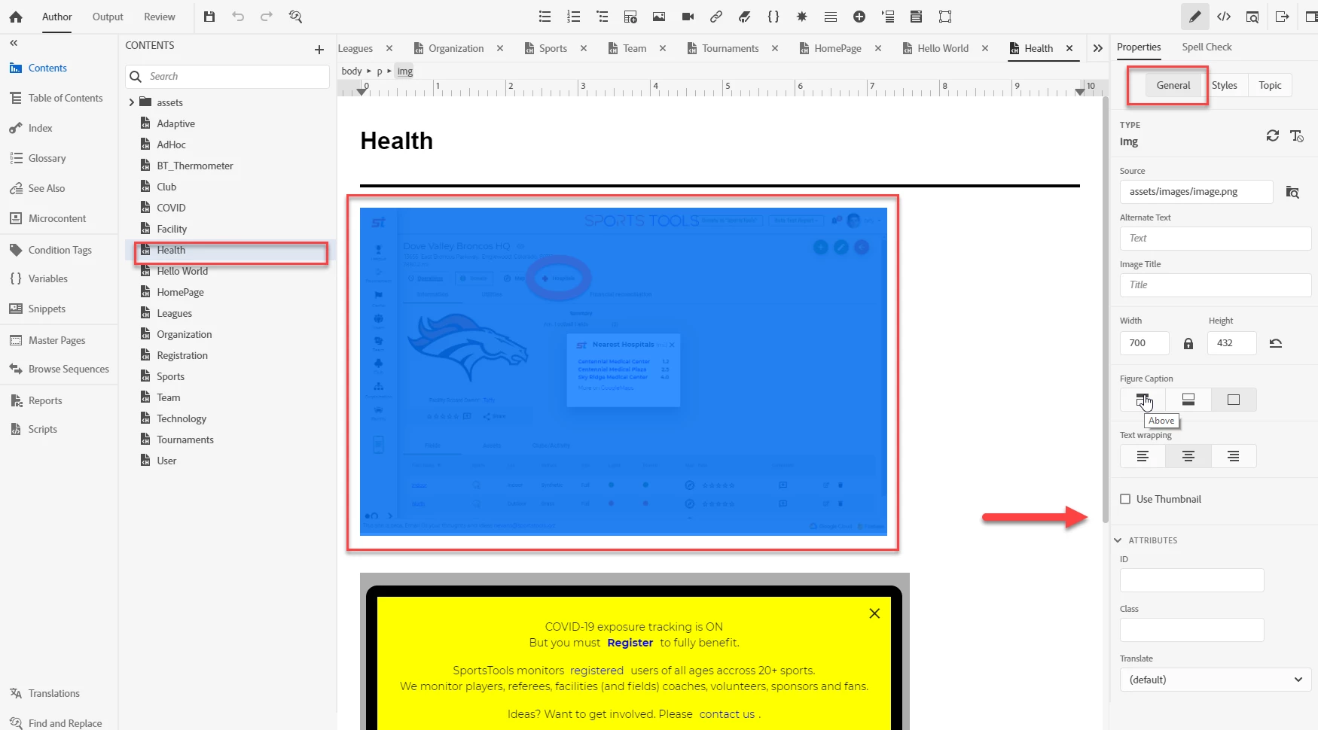
Task: Insert a multilevel list
Action: (x=603, y=17)
